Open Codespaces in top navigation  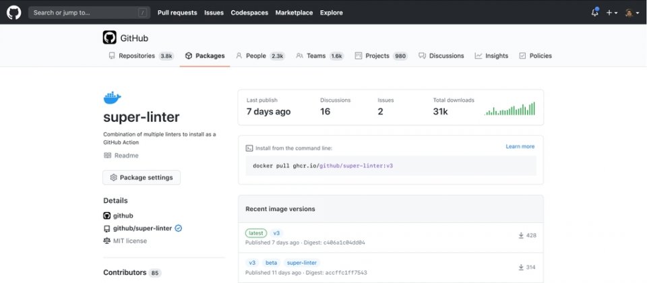[x=249, y=13]
